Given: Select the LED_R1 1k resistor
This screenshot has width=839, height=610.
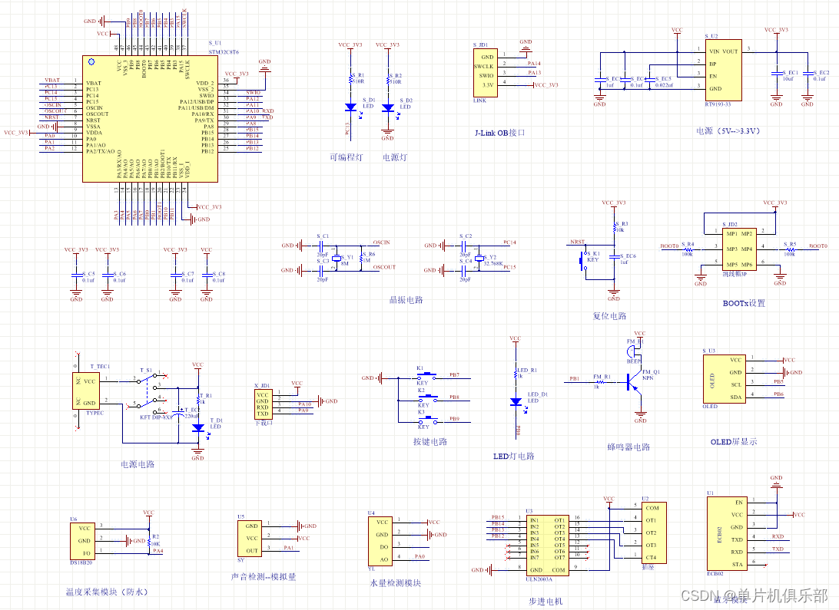Looking at the screenshot, I should [x=516, y=373].
